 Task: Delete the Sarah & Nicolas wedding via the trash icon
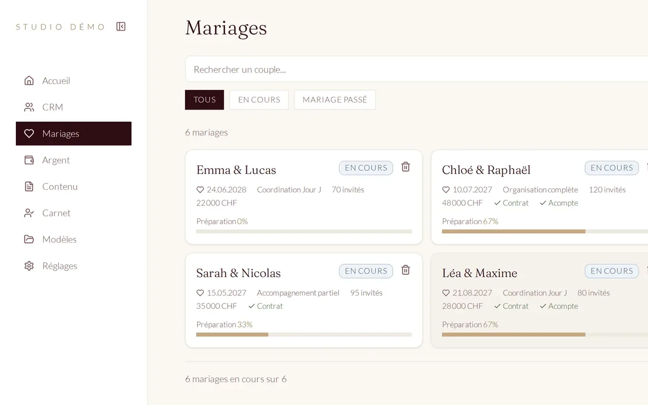pos(405,270)
